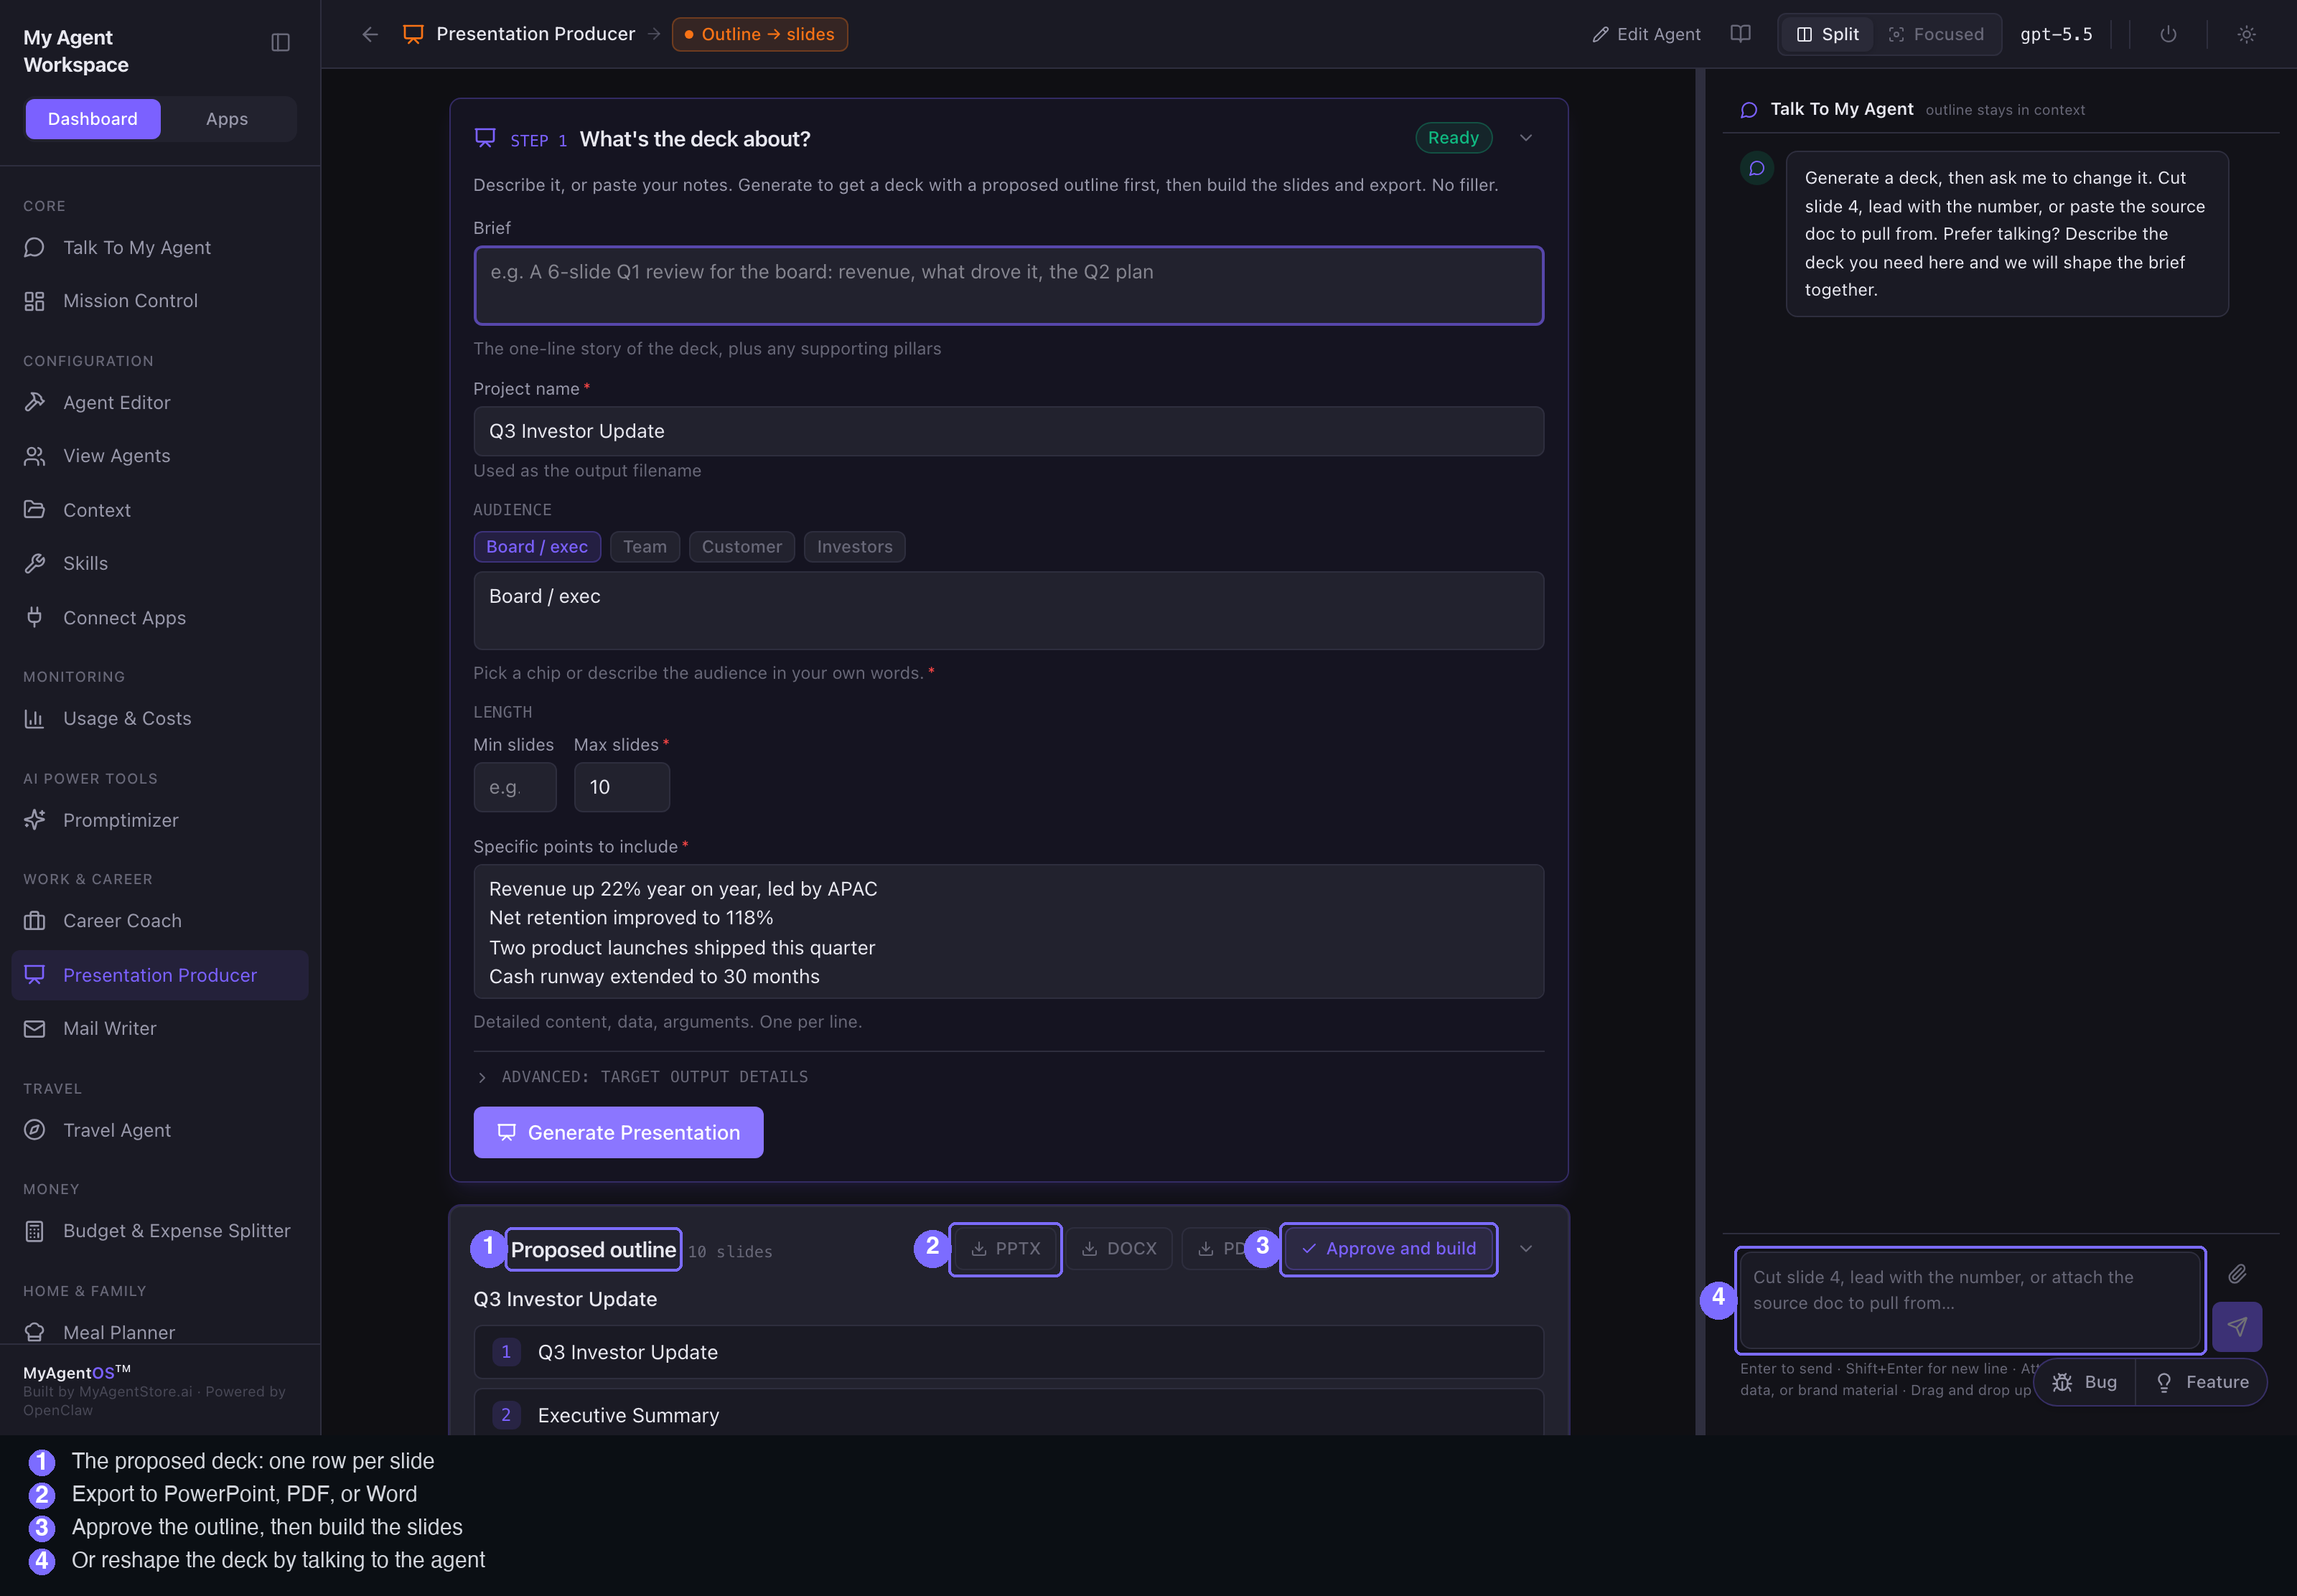Select Investors audience chip
2297x1596 pixels.
(x=855, y=547)
